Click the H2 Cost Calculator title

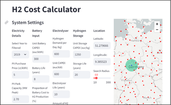46,9
